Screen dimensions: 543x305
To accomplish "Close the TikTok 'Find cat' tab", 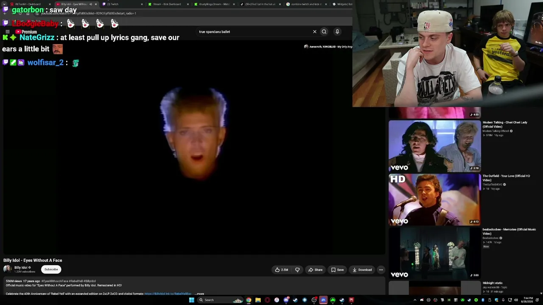I will tap(280, 4).
